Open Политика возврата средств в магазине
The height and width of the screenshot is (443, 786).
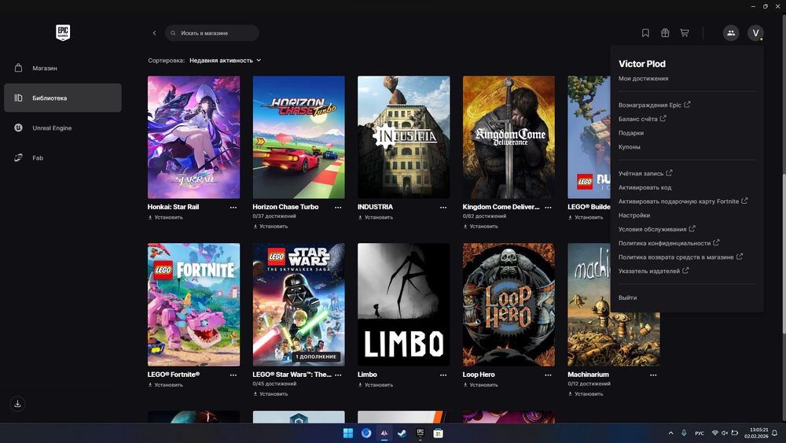(x=680, y=257)
